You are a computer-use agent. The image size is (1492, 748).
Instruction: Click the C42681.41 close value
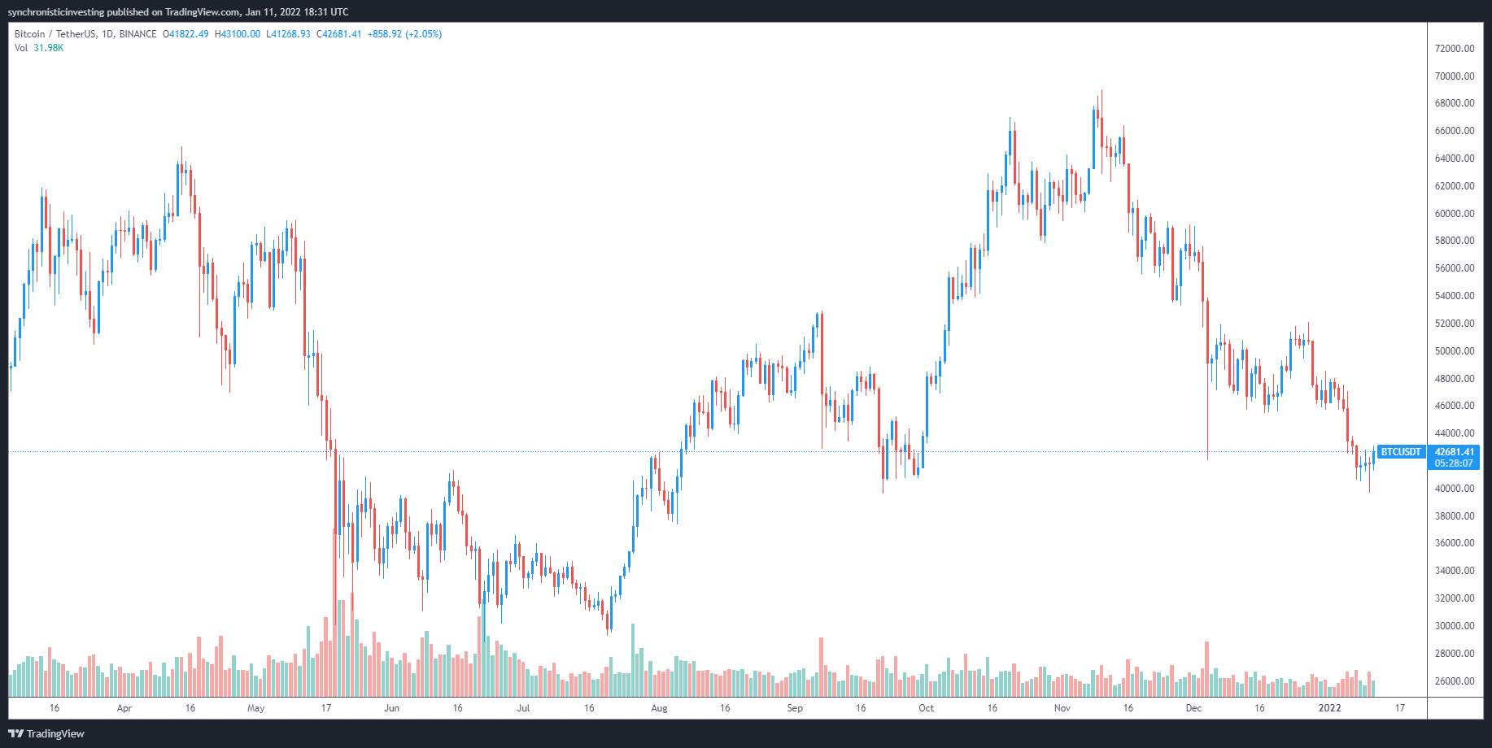[x=338, y=34]
